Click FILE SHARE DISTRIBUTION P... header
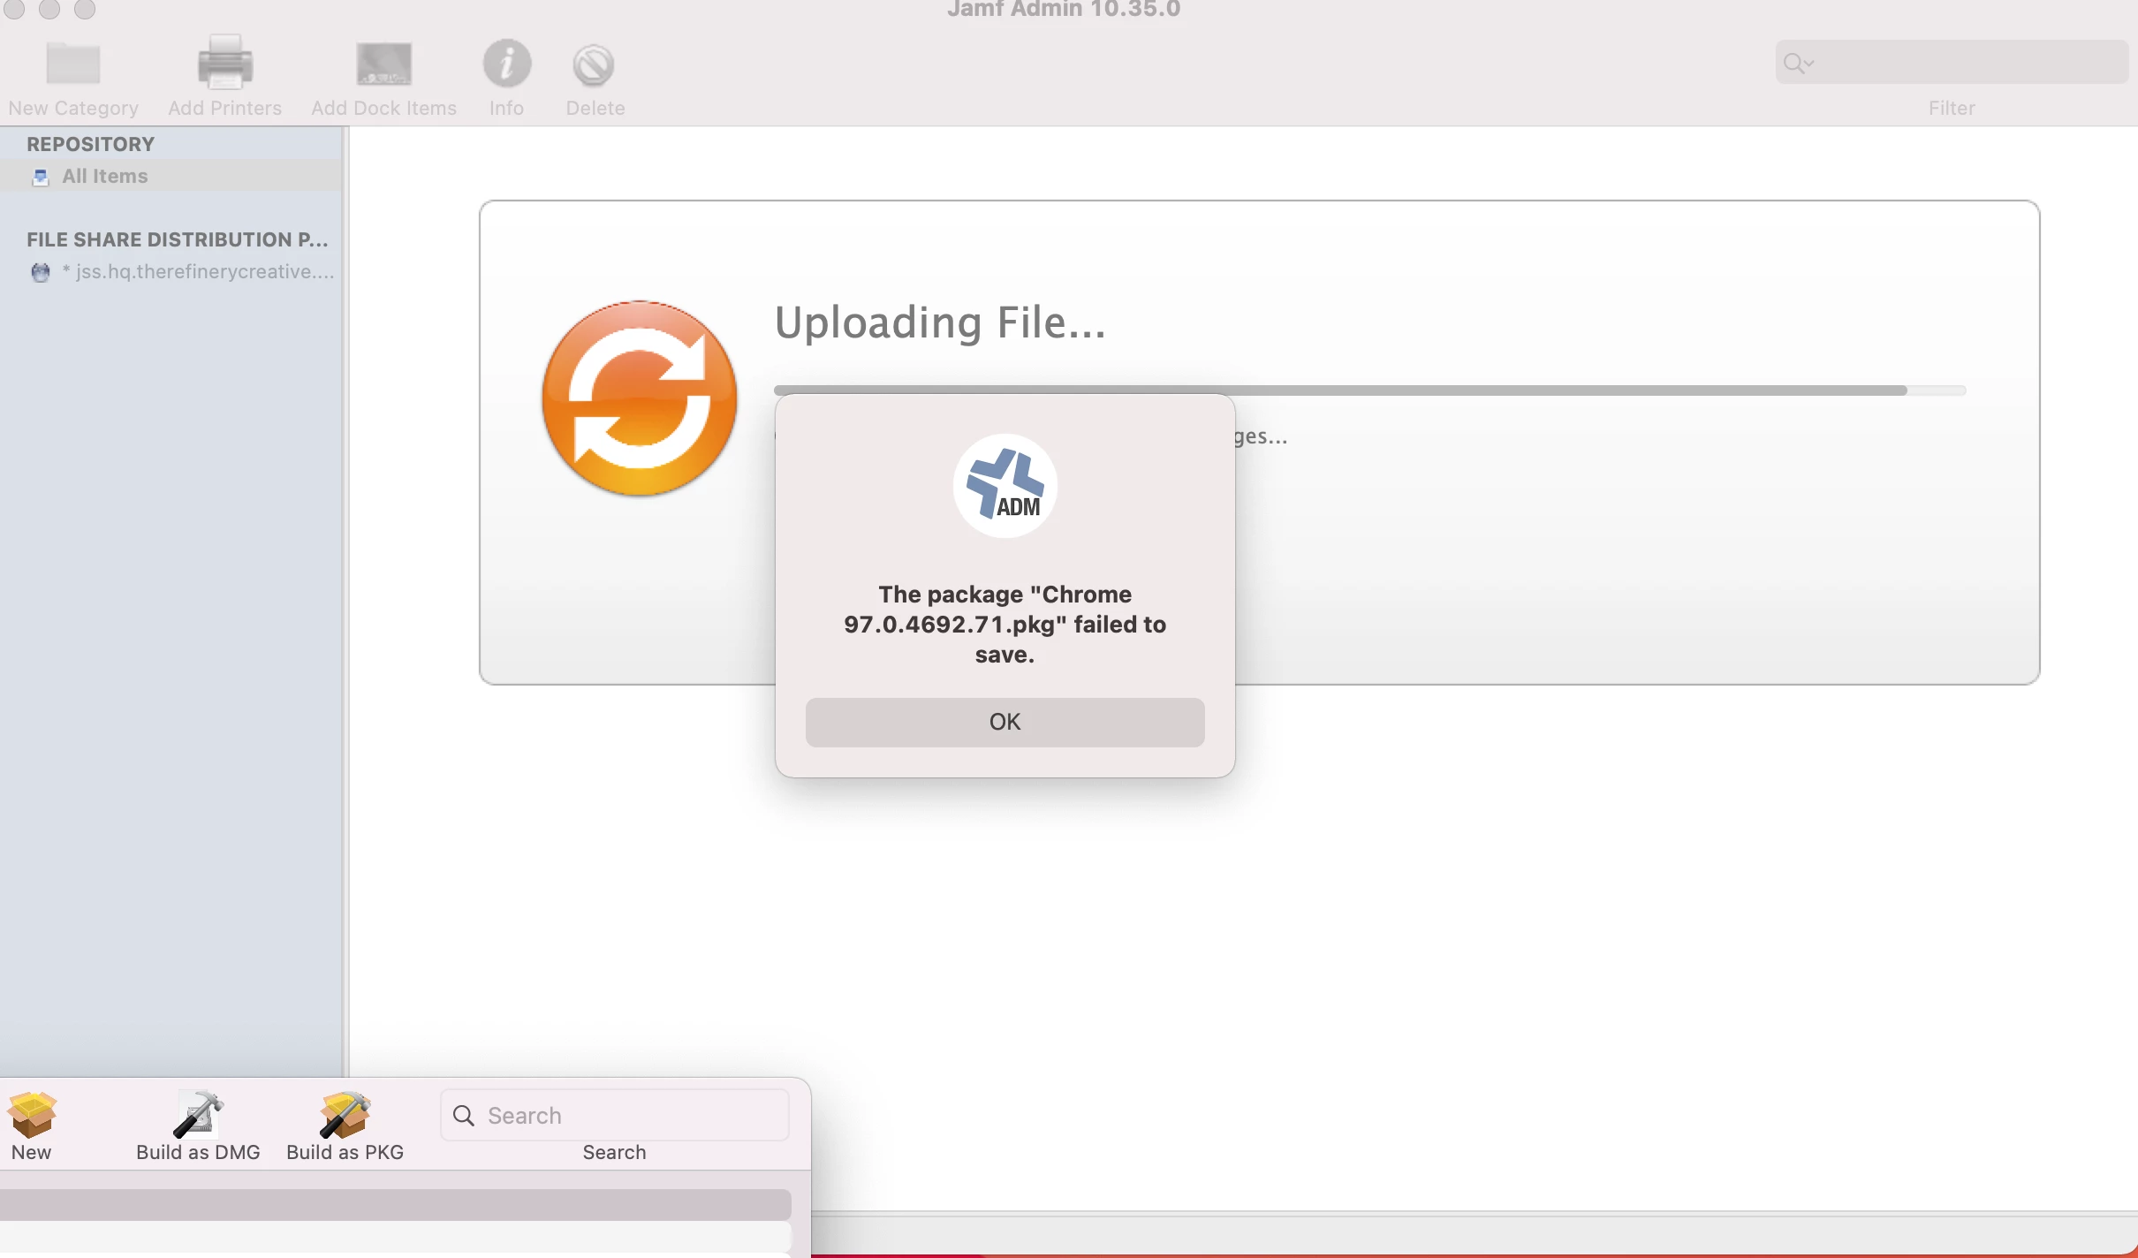Image resolution: width=2138 pixels, height=1258 pixels. click(178, 239)
